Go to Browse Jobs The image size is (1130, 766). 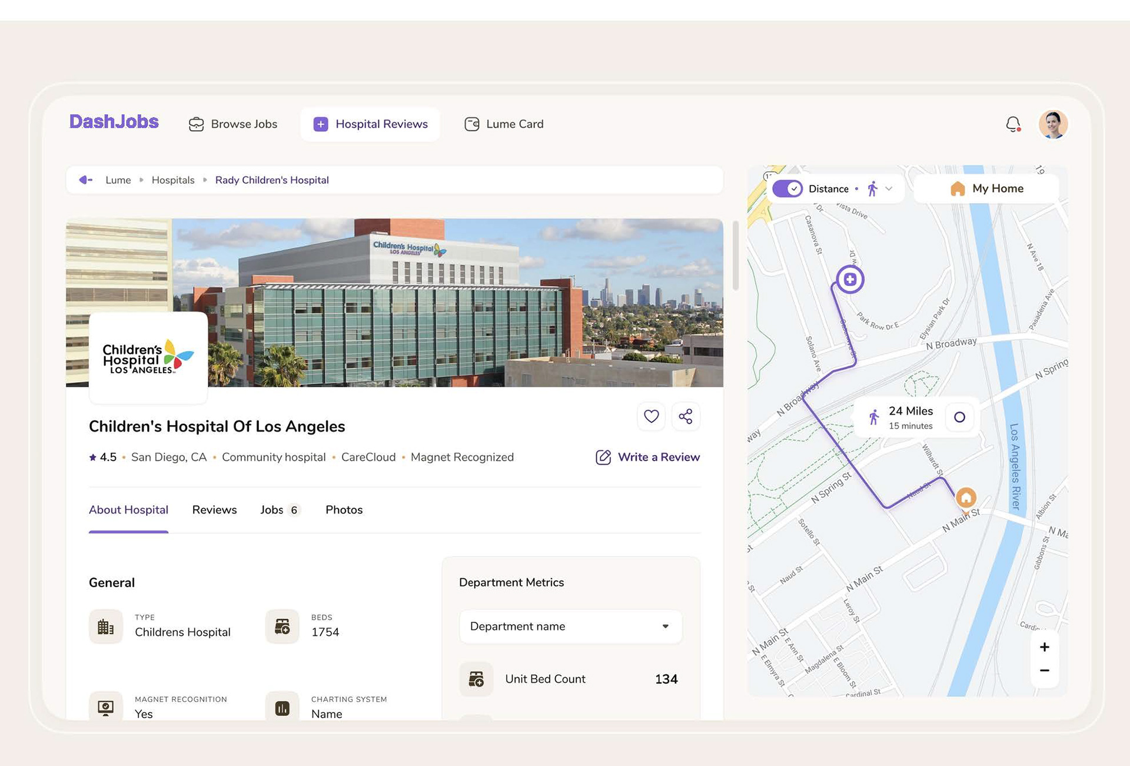(233, 124)
